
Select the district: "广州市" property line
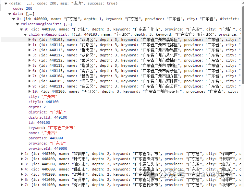click(47, 112)
